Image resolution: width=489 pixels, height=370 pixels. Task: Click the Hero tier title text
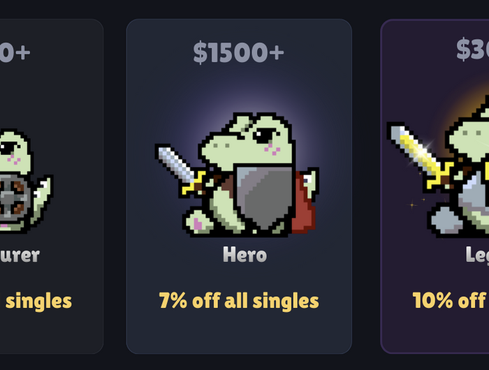coord(245,255)
